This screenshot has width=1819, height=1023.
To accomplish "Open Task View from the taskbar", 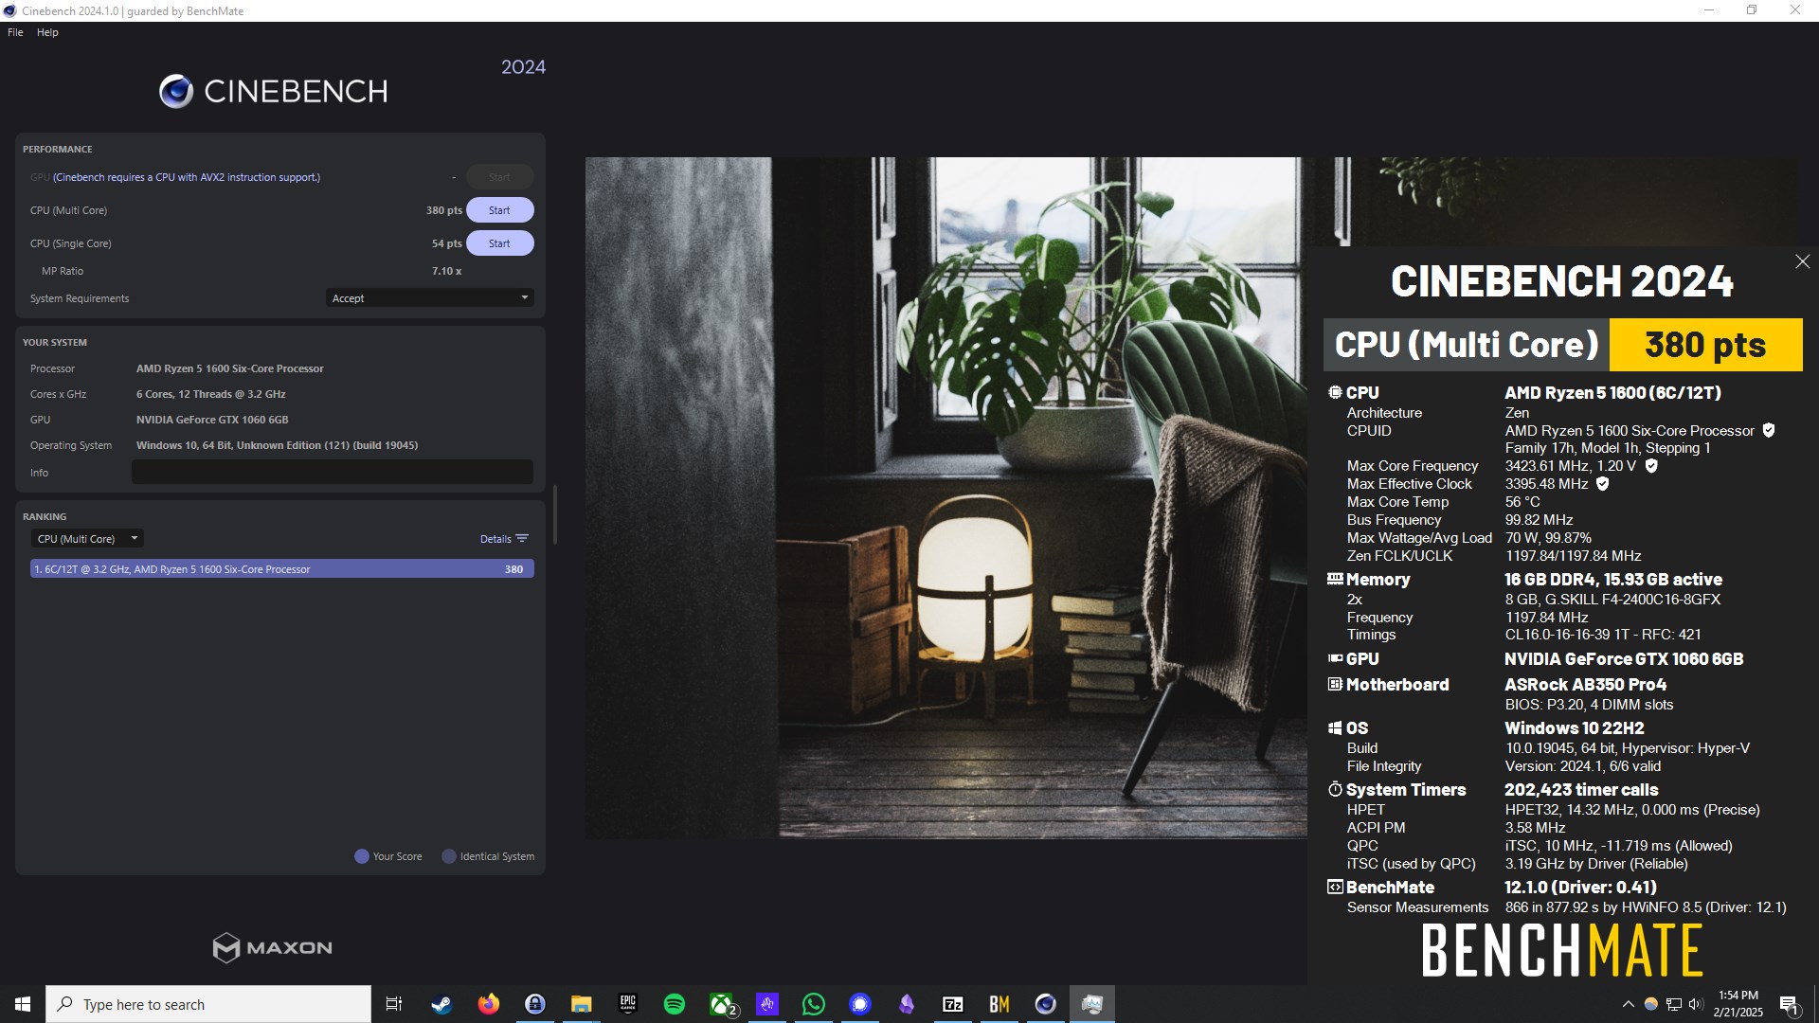I will 394,1004.
